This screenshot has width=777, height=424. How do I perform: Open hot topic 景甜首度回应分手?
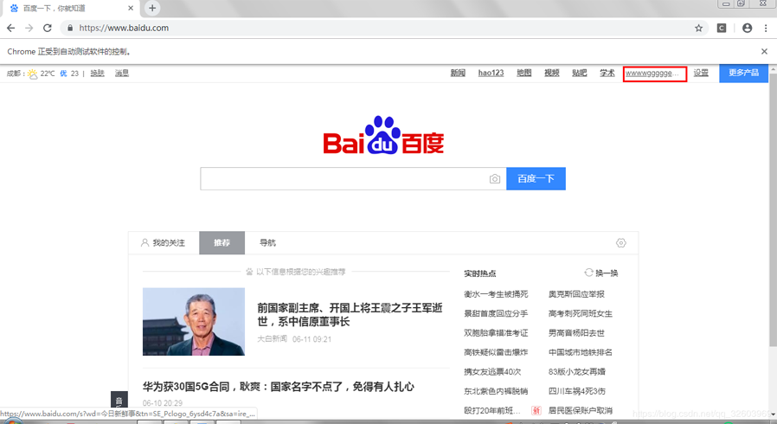point(496,313)
